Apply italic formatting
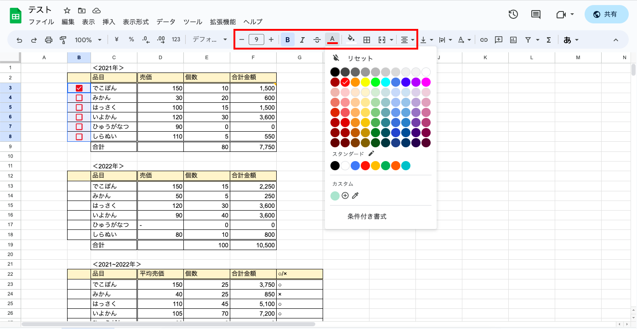 coord(302,39)
